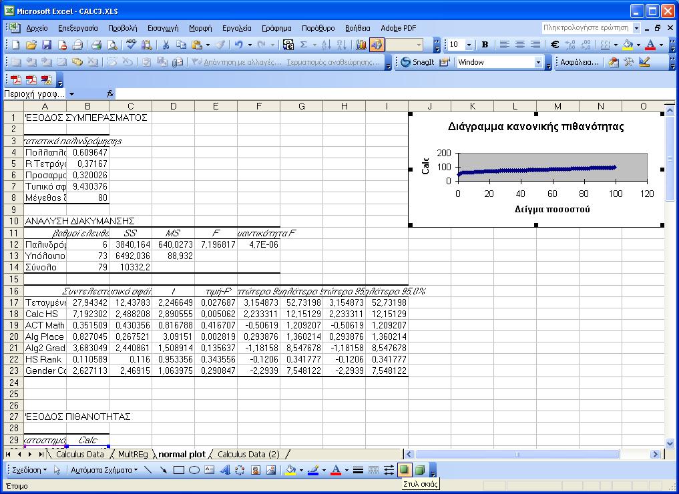The height and width of the screenshot is (494, 679).
Task: Run the ABC spelling check
Action: click(x=131, y=45)
